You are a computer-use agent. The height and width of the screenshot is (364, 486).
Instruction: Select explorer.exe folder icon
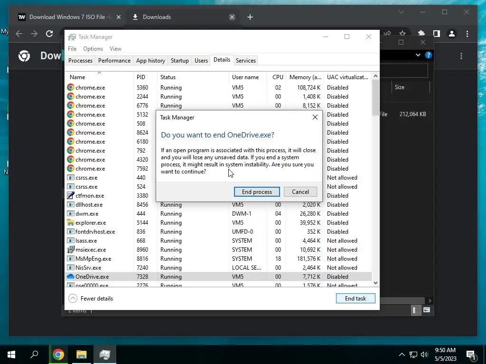(x=71, y=223)
